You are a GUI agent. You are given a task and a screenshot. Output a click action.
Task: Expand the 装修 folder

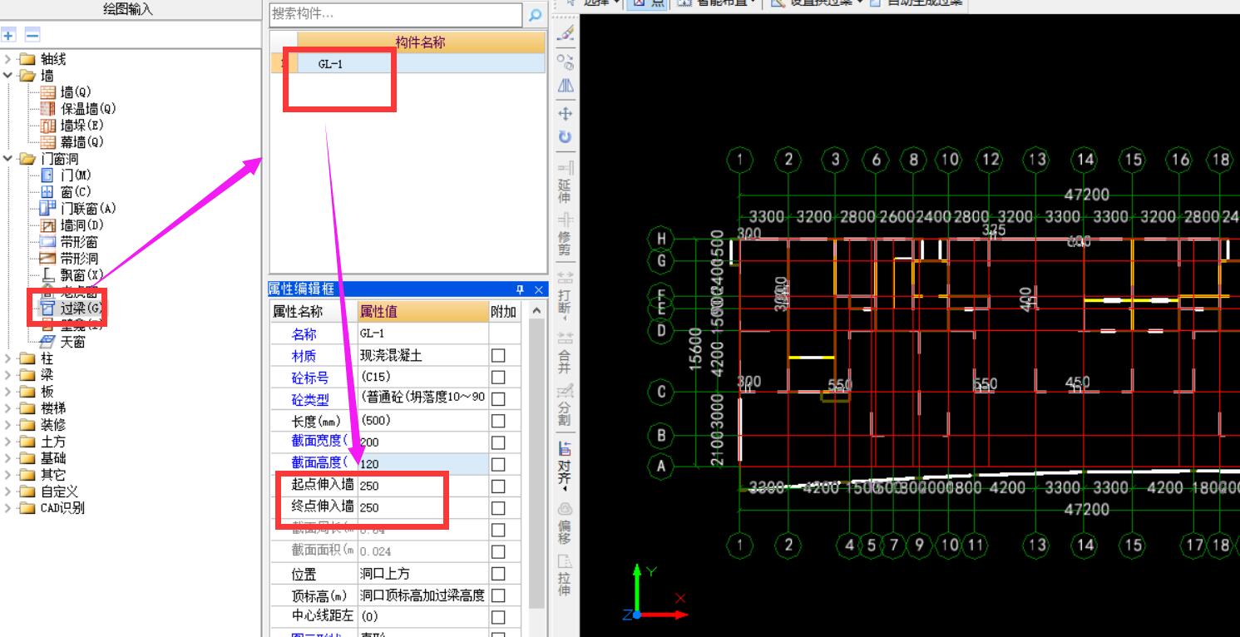(7, 425)
